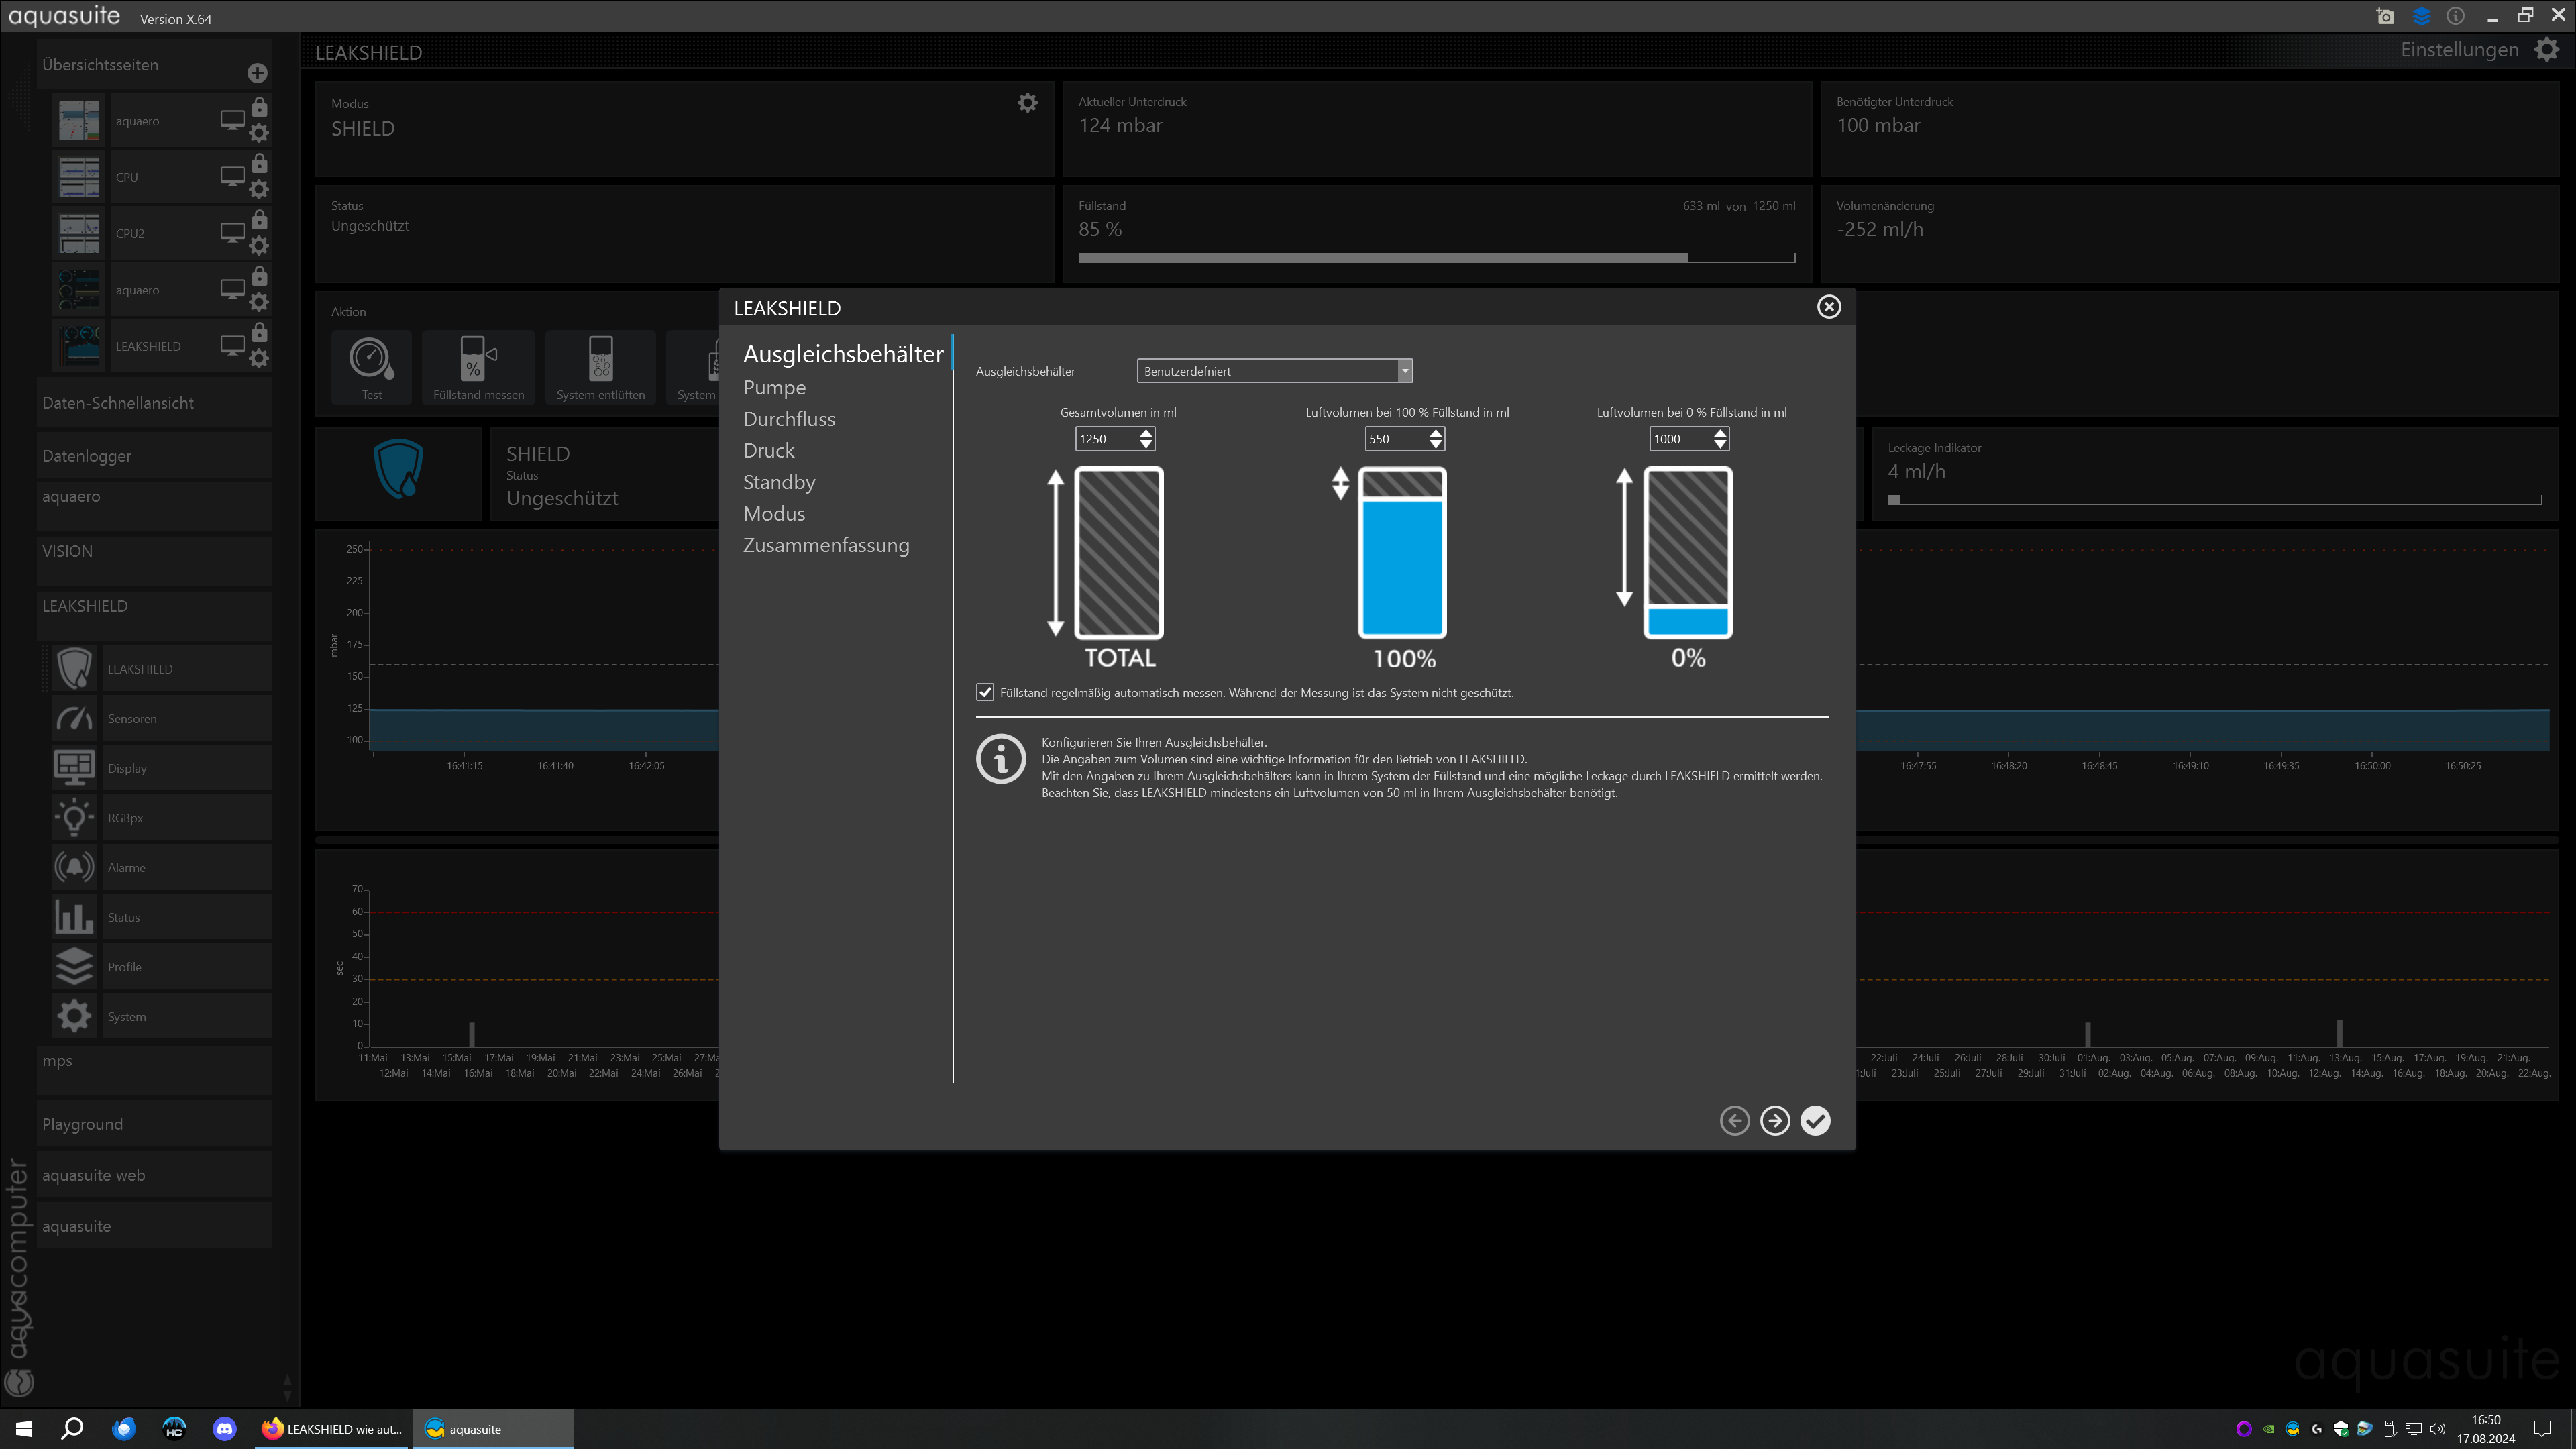Confirm the wizard with the checkmark icon
Screen dimensions: 2576x1449
pyautogui.click(x=1815, y=1121)
